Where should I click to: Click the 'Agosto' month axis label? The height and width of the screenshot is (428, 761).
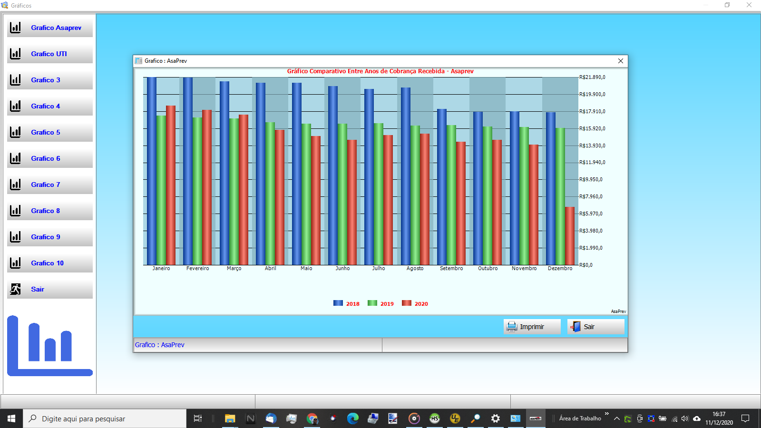point(415,269)
